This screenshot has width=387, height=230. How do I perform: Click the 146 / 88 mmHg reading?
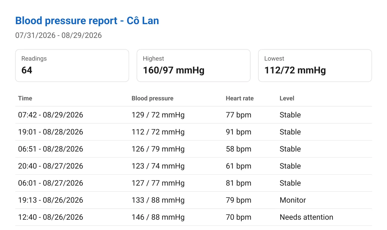[158, 217]
